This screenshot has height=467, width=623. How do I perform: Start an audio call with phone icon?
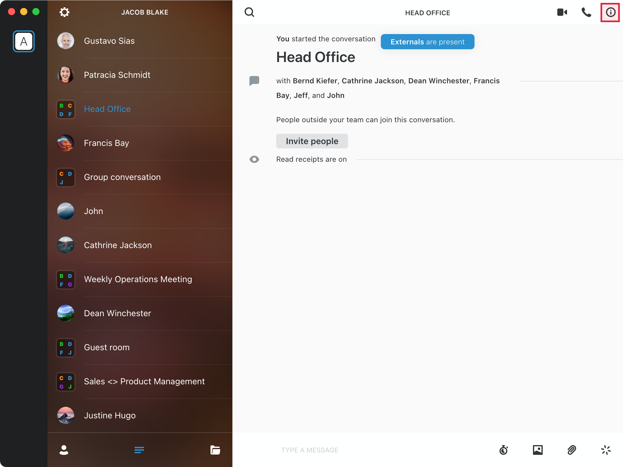pyautogui.click(x=586, y=12)
